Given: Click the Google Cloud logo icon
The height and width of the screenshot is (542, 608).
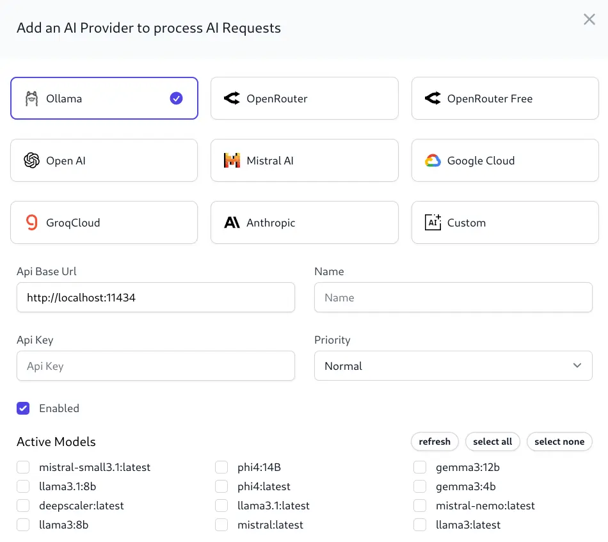Looking at the screenshot, I should pyautogui.click(x=433, y=161).
